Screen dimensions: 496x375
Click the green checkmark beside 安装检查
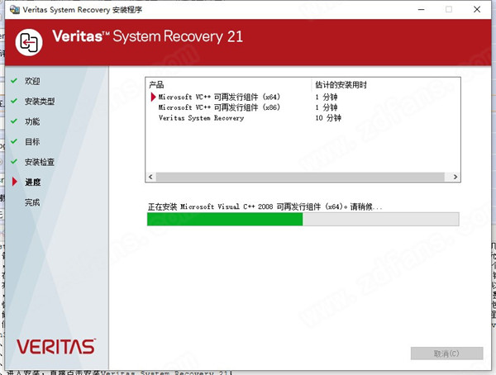tap(14, 162)
